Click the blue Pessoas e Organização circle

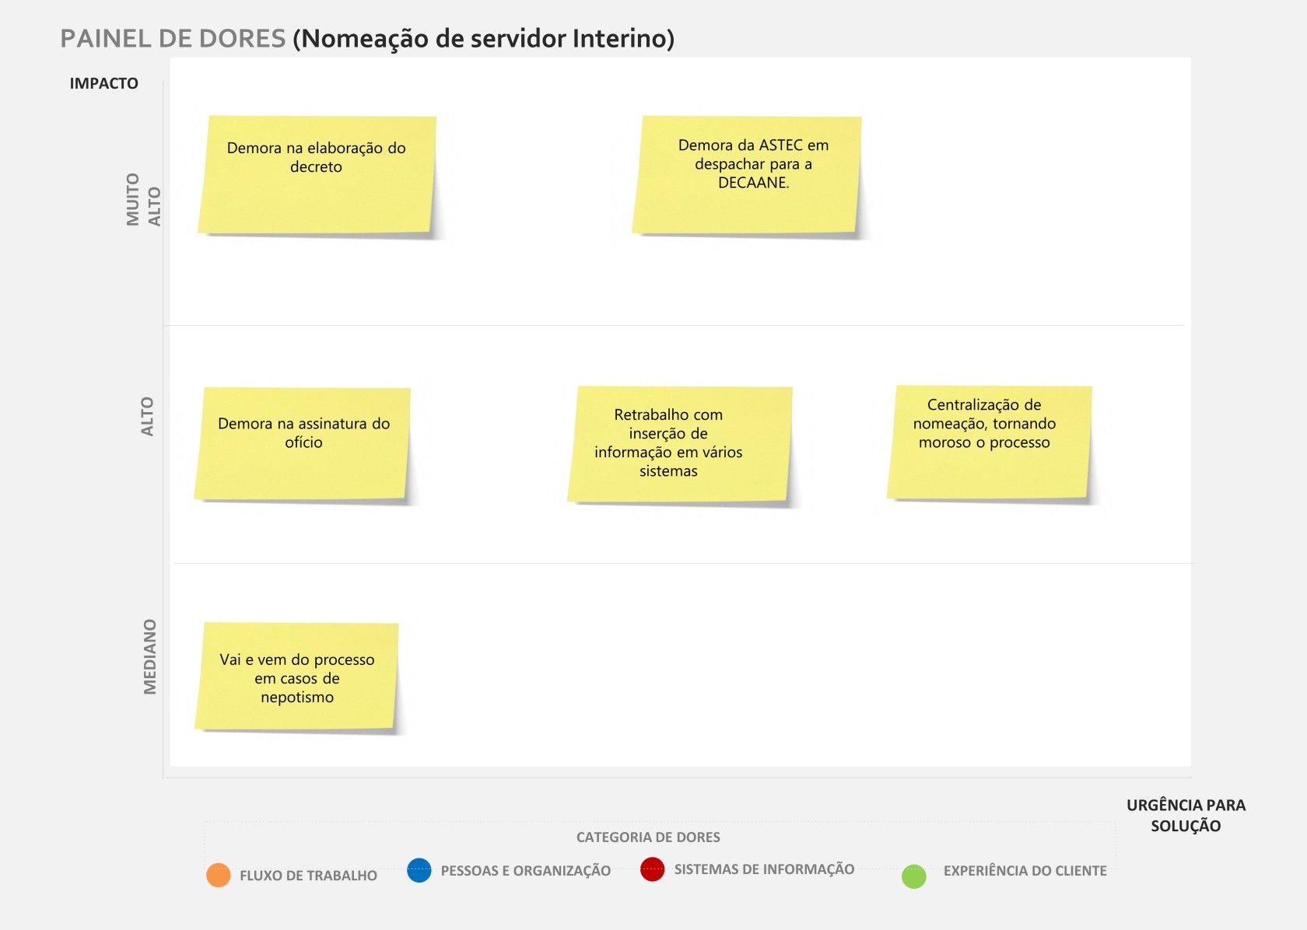419,870
